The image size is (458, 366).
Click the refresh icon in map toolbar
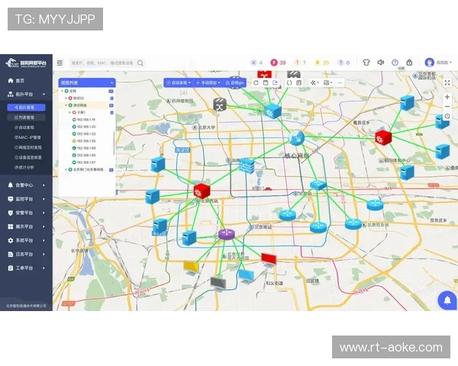[x=256, y=82]
